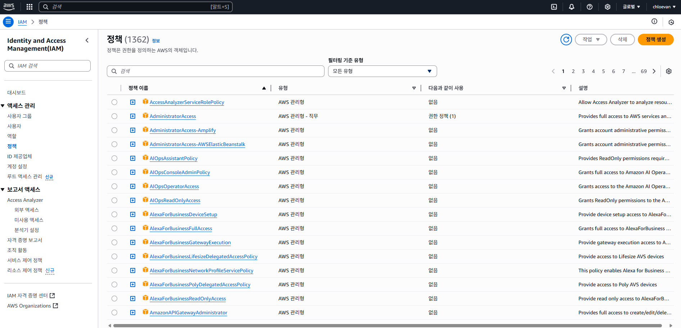Open 역할 in side navigation
681x328 pixels.
[x=12, y=136]
